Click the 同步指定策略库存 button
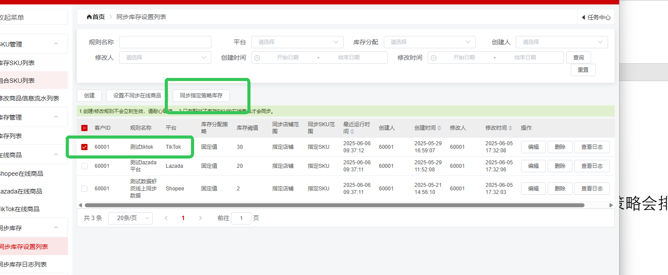Viewport: 668px width, 275px height. click(x=201, y=95)
